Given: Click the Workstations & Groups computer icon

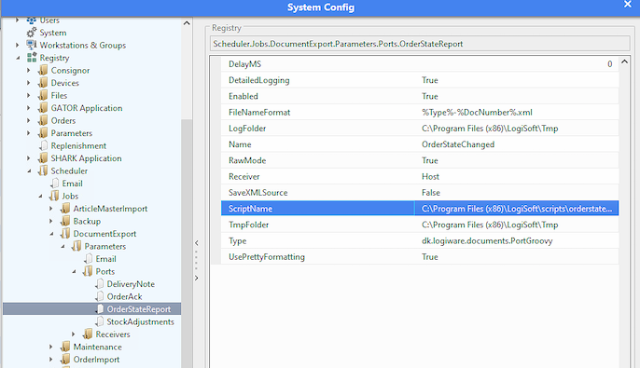Looking at the screenshot, I should (x=32, y=45).
